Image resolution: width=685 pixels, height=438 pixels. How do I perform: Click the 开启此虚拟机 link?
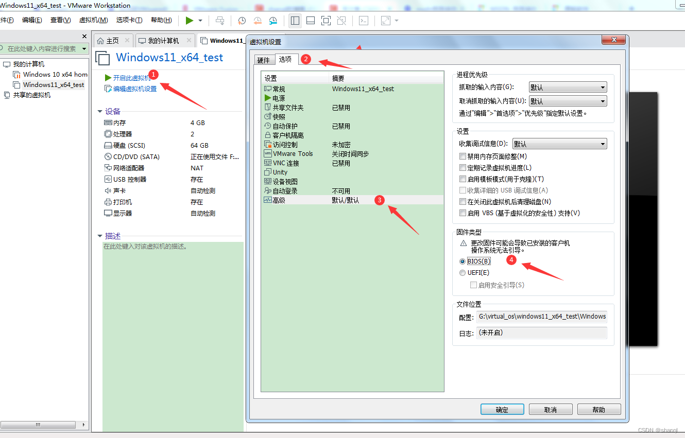click(132, 78)
